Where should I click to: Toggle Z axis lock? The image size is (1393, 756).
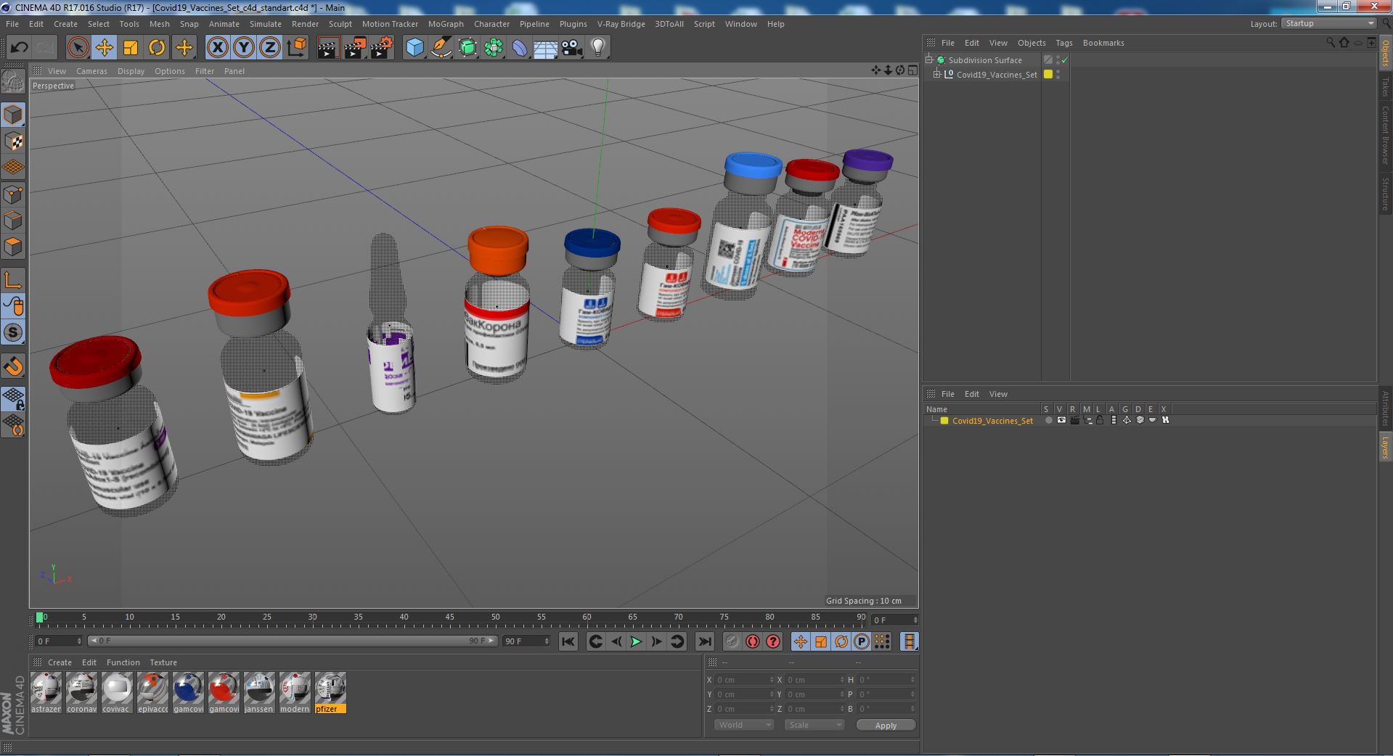click(x=270, y=48)
